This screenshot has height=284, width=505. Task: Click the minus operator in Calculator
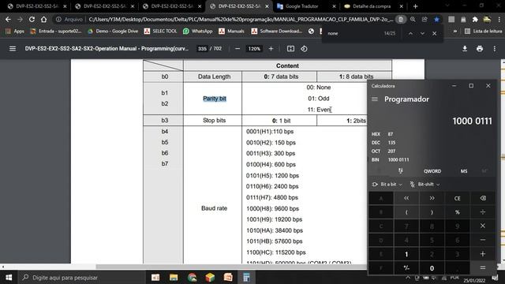(x=482, y=240)
